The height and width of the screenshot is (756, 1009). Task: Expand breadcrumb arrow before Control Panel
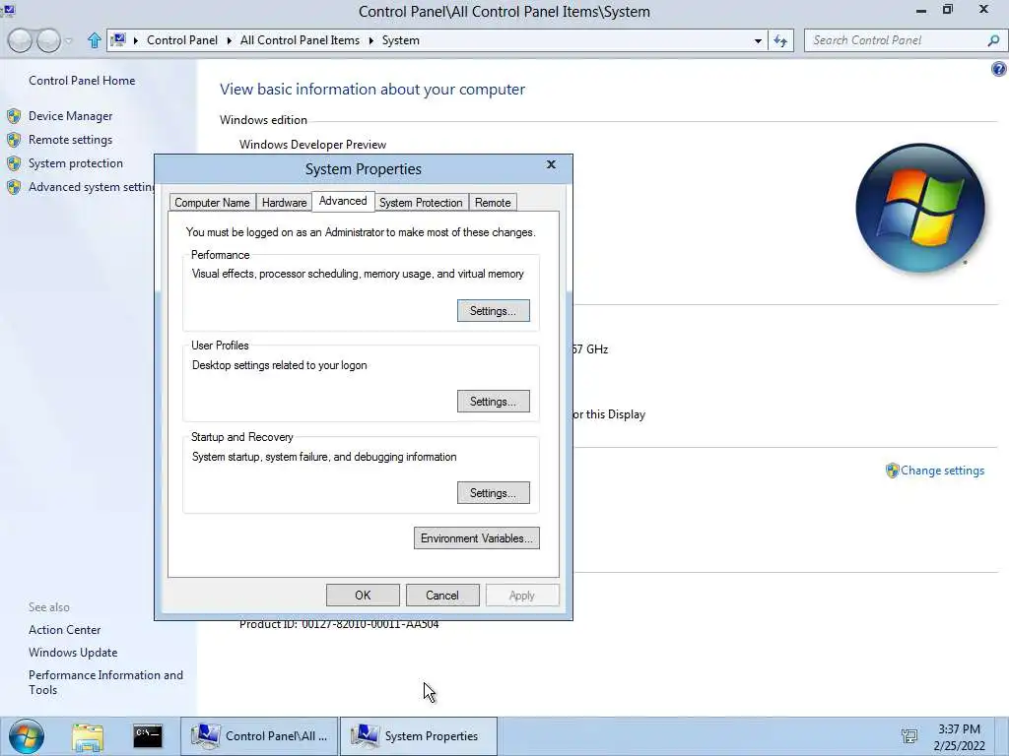[136, 40]
